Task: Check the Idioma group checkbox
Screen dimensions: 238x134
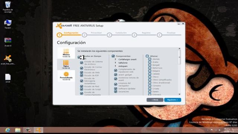Action: coord(147,56)
